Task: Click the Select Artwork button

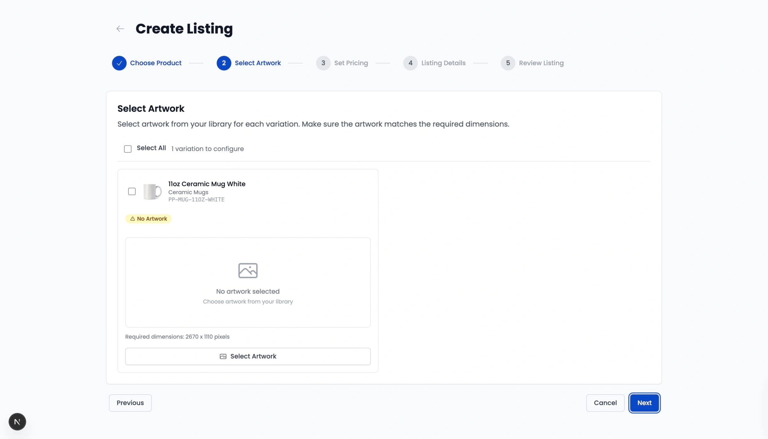Action: [x=248, y=356]
